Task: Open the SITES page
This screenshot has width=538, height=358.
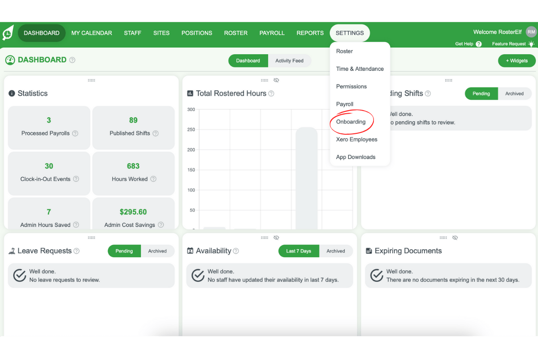Action: 161,33
